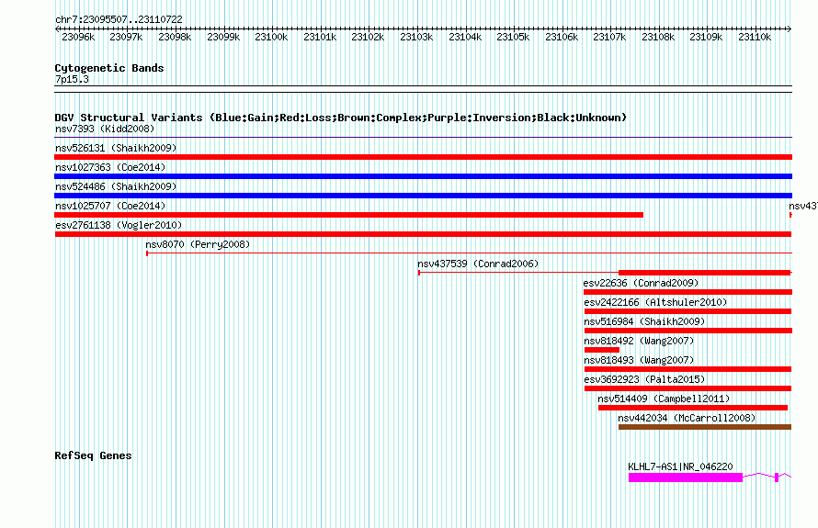Click the nsv516984 red loss bar
Image resolution: width=818 pixels, height=528 pixels.
point(688,331)
